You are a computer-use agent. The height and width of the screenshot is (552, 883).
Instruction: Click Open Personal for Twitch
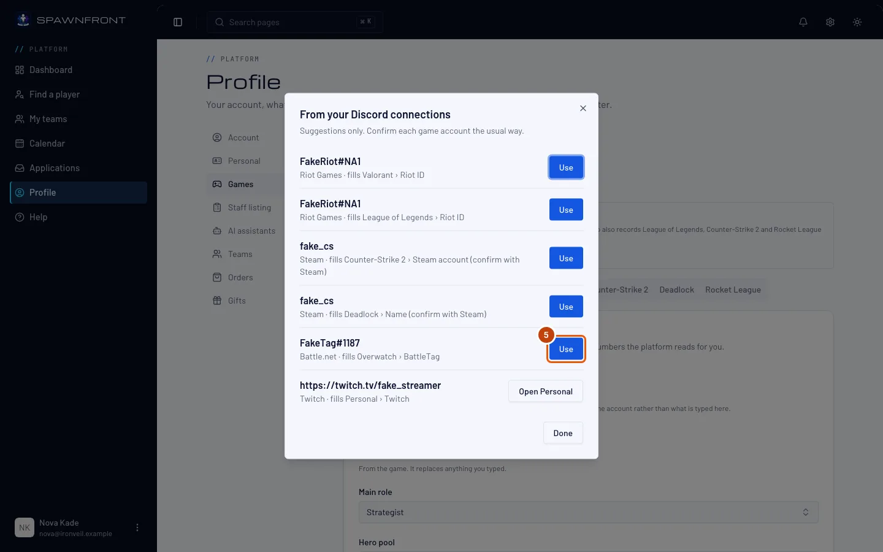(546, 391)
